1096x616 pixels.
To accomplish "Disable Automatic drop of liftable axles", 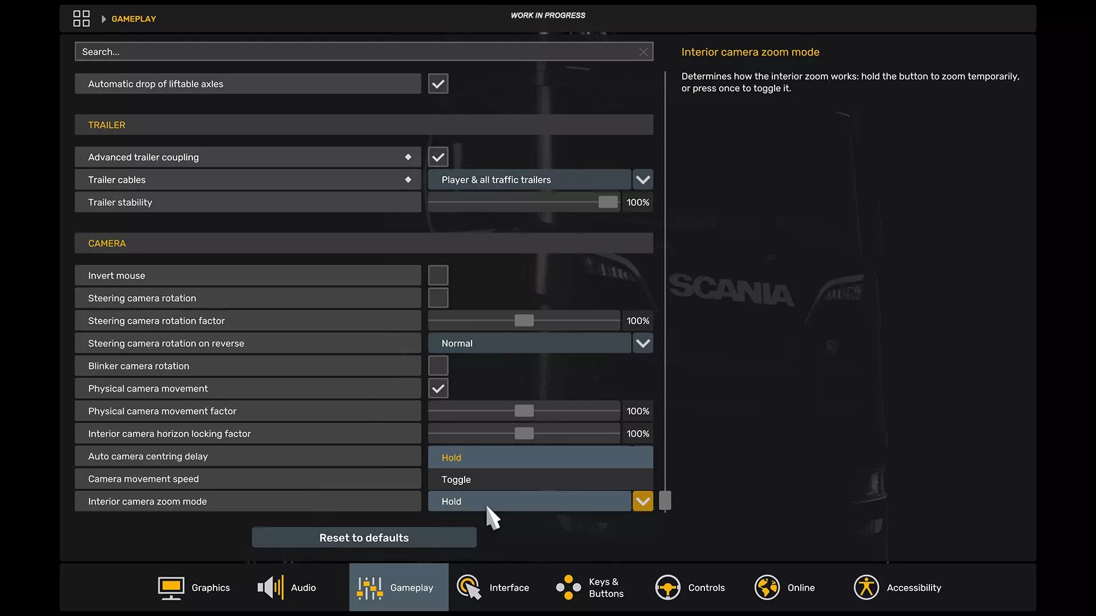I will click(x=438, y=84).
